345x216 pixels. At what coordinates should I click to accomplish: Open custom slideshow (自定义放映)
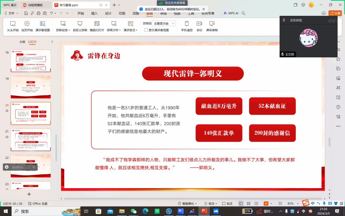(x=80, y=26)
